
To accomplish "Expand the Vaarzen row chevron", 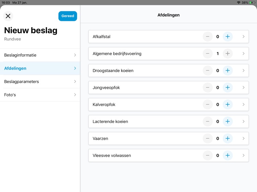I will point(243,138).
